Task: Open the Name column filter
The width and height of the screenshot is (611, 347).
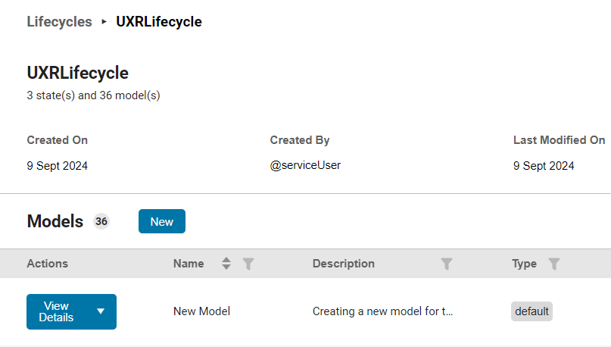Action: 248,264
